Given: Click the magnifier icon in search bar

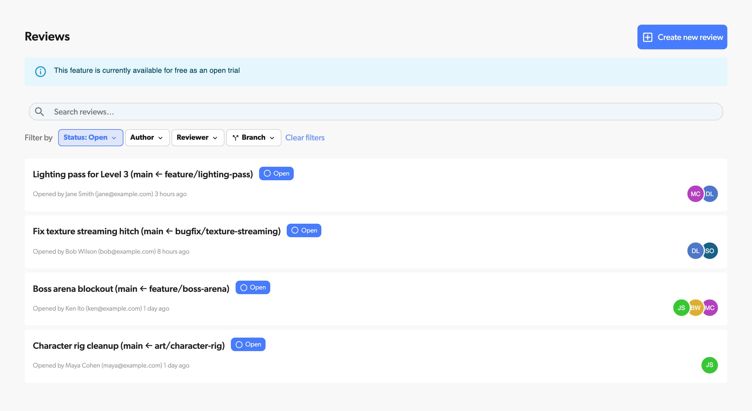Looking at the screenshot, I should tap(39, 112).
